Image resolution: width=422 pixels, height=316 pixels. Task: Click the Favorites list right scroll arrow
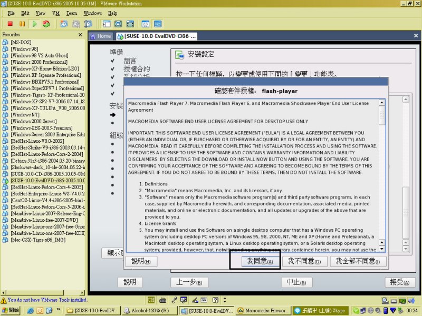tap(82, 293)
